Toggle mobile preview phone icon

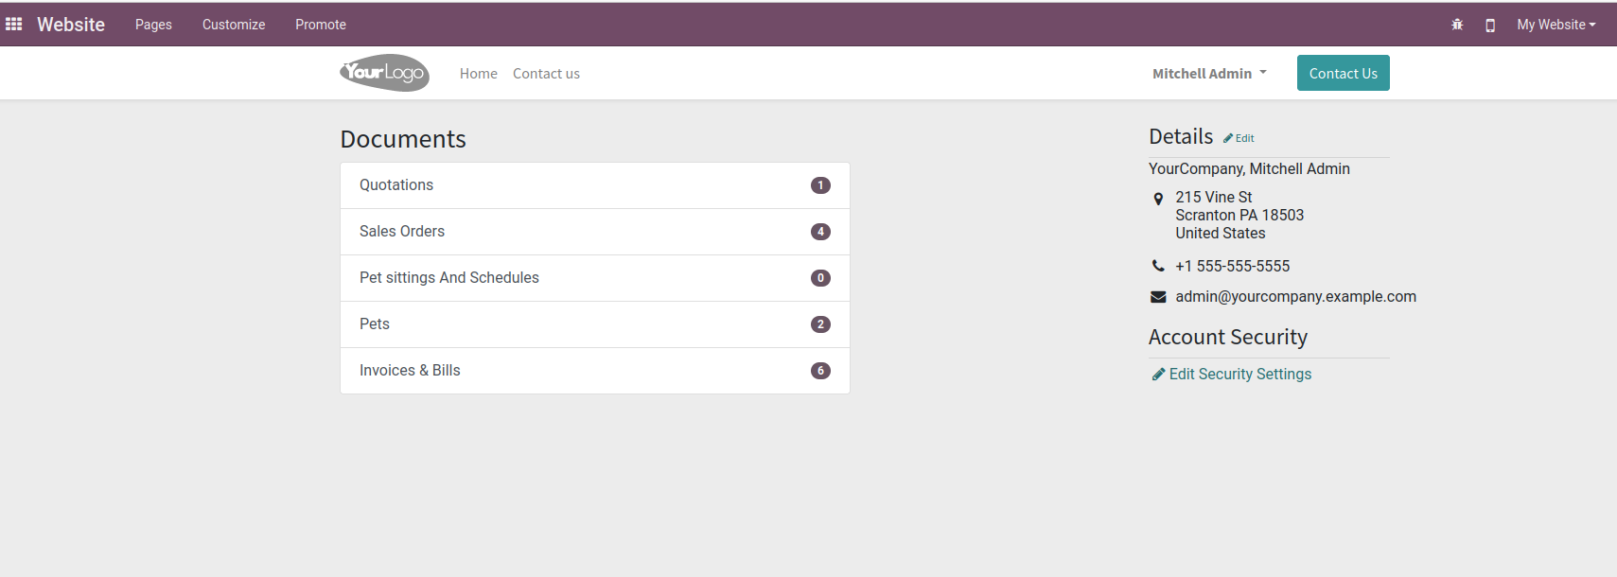1490,26
